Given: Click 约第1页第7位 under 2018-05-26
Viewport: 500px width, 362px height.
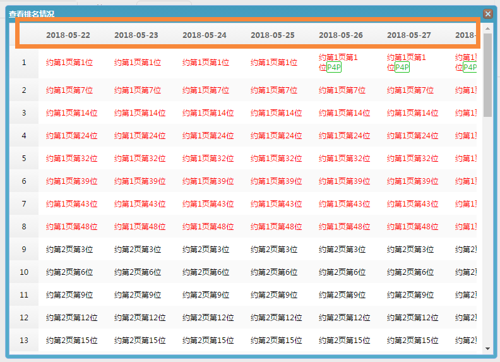Looking at the screenshot, I should pyautogui.click(x=342, y=90).
